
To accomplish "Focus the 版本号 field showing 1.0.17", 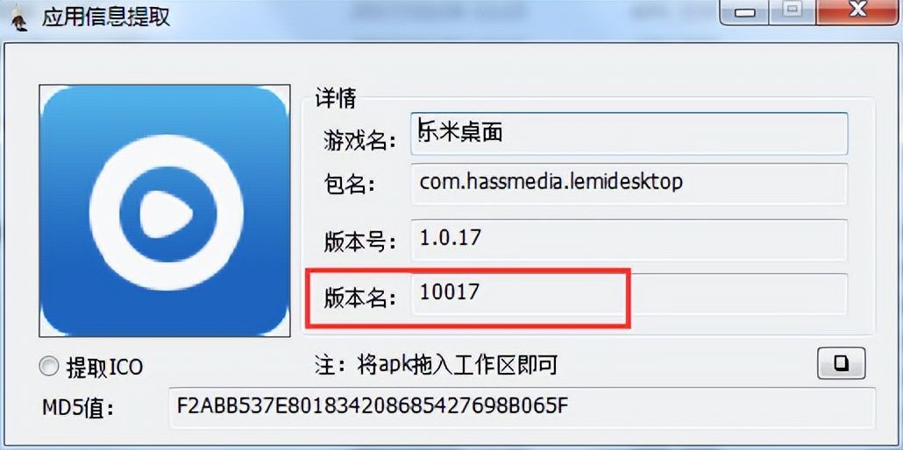I will click(629, 239).
